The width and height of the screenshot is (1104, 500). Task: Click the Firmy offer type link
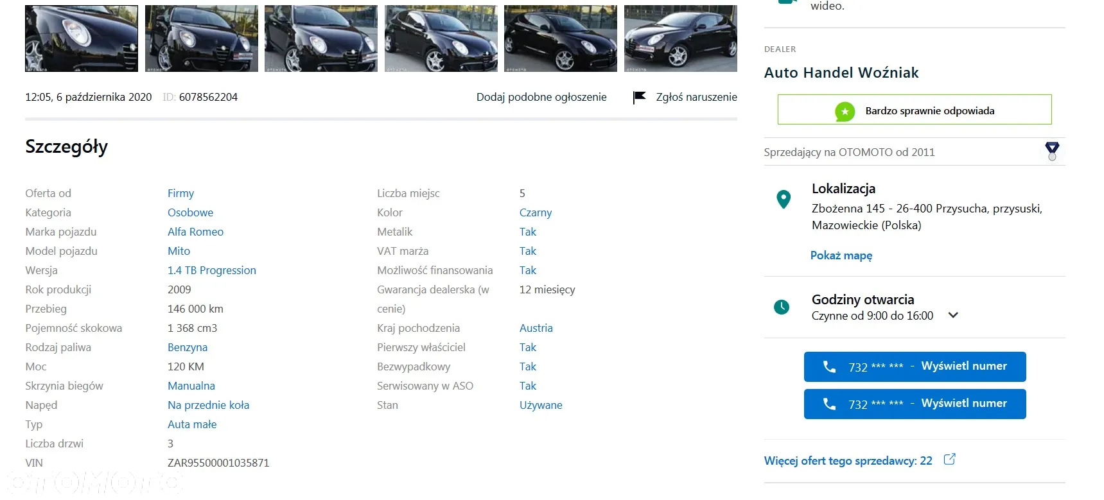(x=180, y=193)
